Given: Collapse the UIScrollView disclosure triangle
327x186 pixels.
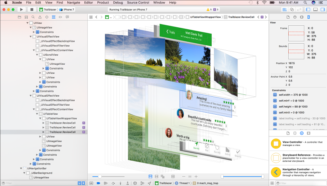Looking at the screenshot, I should click(x=40, y=55).
